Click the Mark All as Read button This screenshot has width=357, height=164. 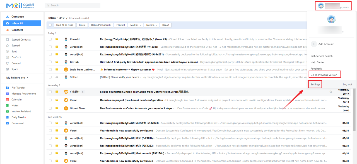pyautogui.click(x=65, y=25)
